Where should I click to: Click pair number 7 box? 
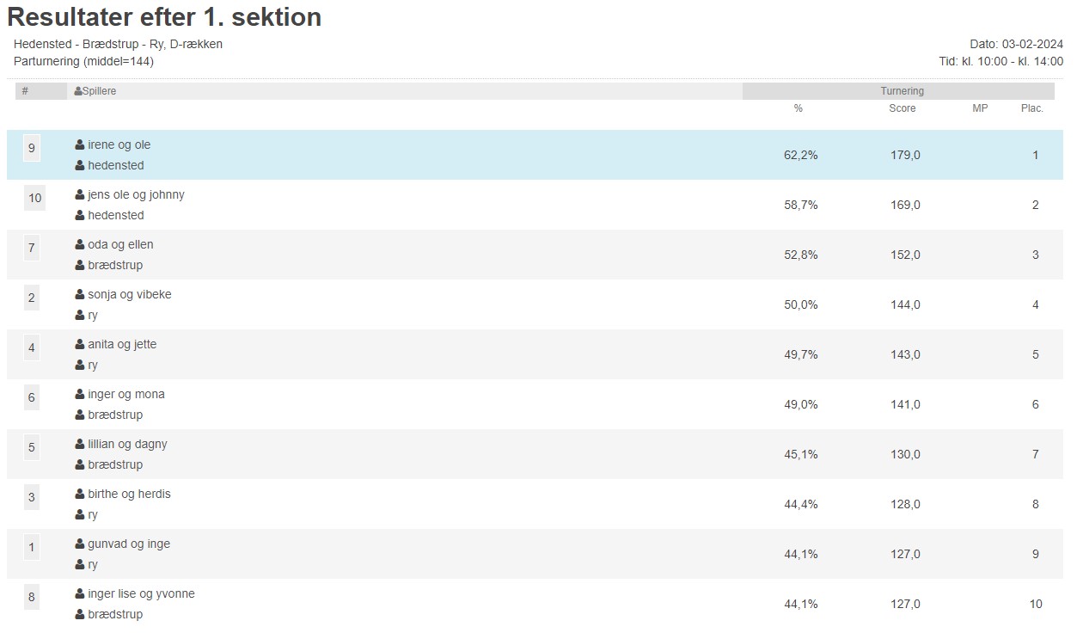[32, 248]
